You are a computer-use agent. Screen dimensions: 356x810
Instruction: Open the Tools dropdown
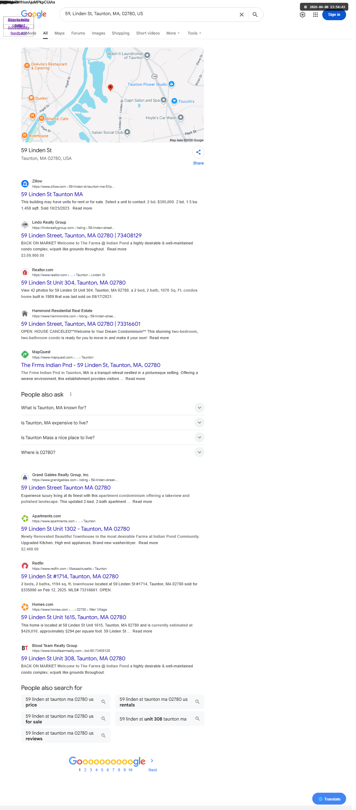[x=195, y=33]
